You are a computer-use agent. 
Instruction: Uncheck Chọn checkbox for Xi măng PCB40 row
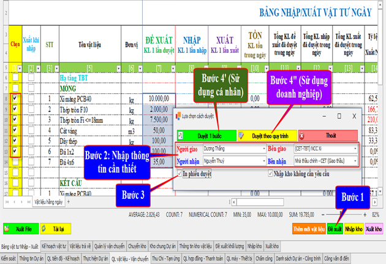(15, 98)
